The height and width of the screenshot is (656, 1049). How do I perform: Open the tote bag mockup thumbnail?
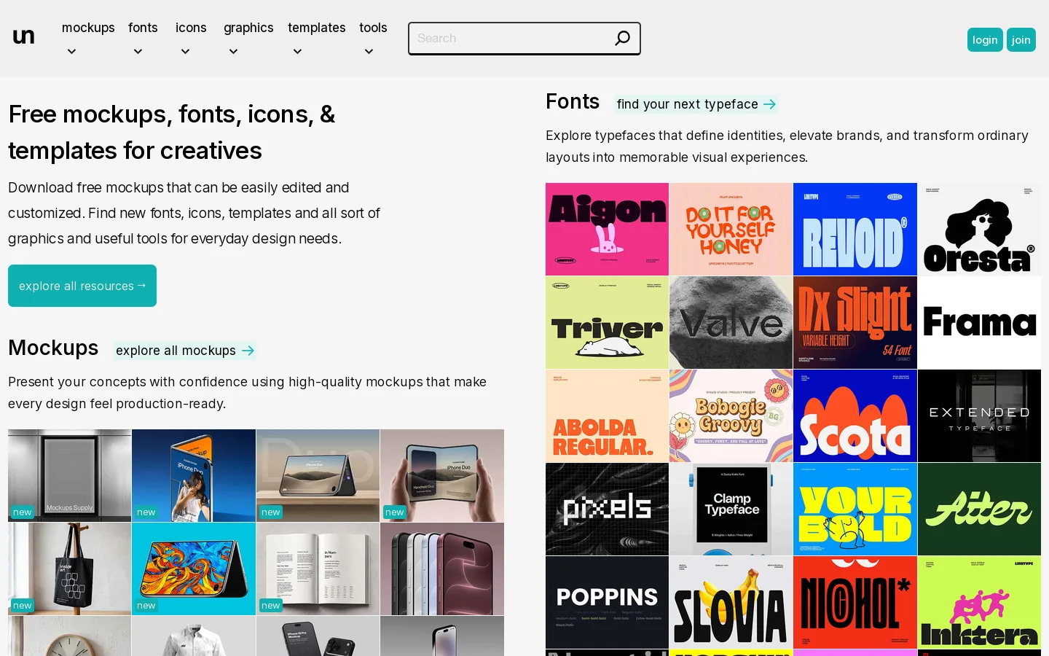[x=69, y=569]
